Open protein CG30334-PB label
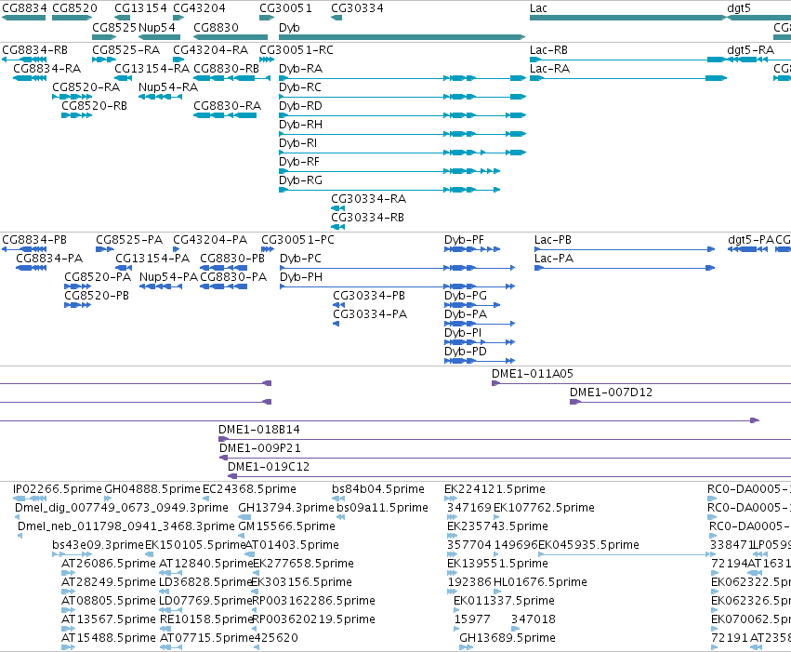Viewport: 791px width, 652px height. pyautogui.click(x=369, y=296)
